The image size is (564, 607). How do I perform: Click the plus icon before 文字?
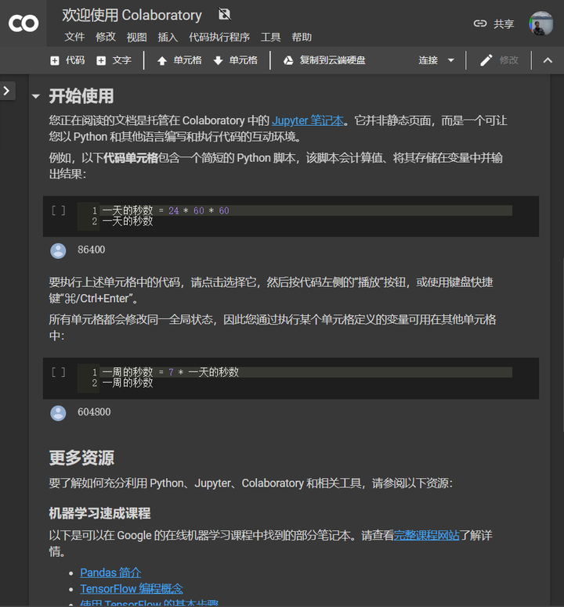click(101, 61)
